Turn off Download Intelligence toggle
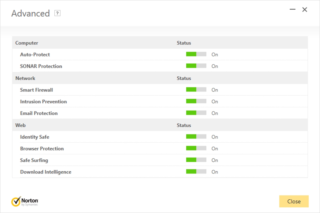This screenshot has height=213, width=320. click(x=196, y=172)
